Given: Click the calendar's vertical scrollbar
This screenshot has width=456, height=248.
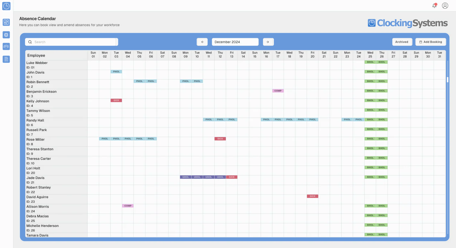Looking at the screenshot, I should click(x=447, y=80).
